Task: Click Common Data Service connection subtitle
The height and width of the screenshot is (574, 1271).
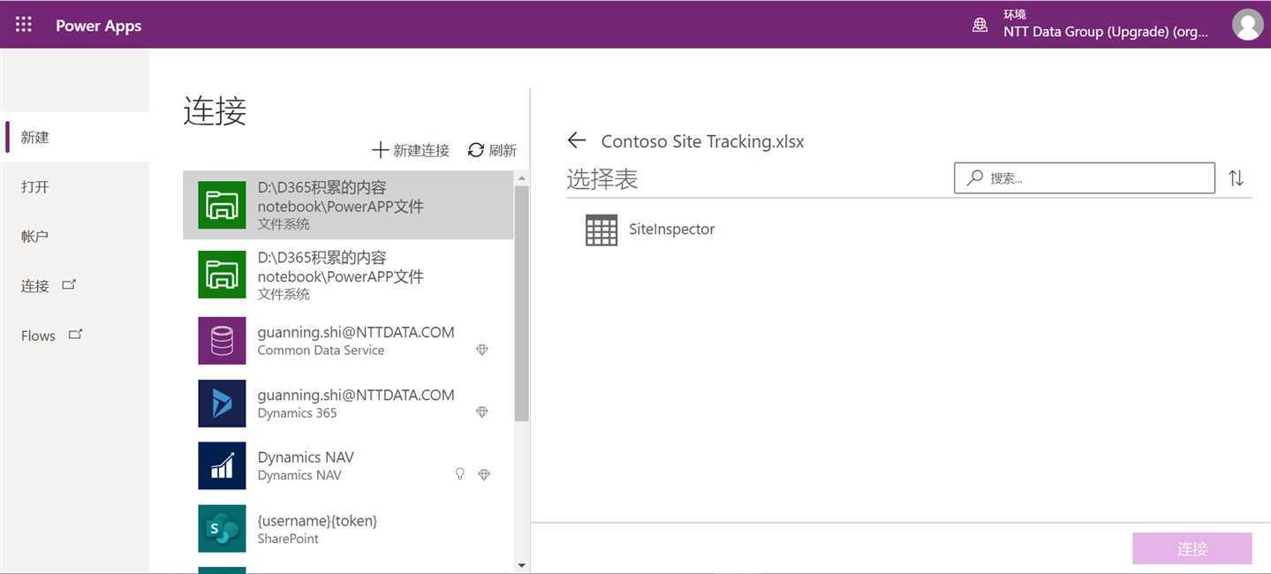Action: 321,351
